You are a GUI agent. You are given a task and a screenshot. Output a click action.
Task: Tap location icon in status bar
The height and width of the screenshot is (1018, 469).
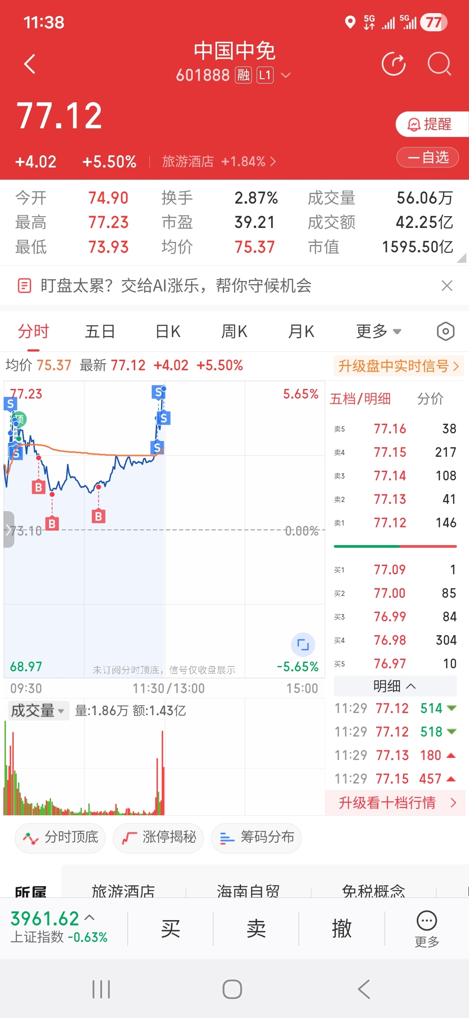point(350,22)
